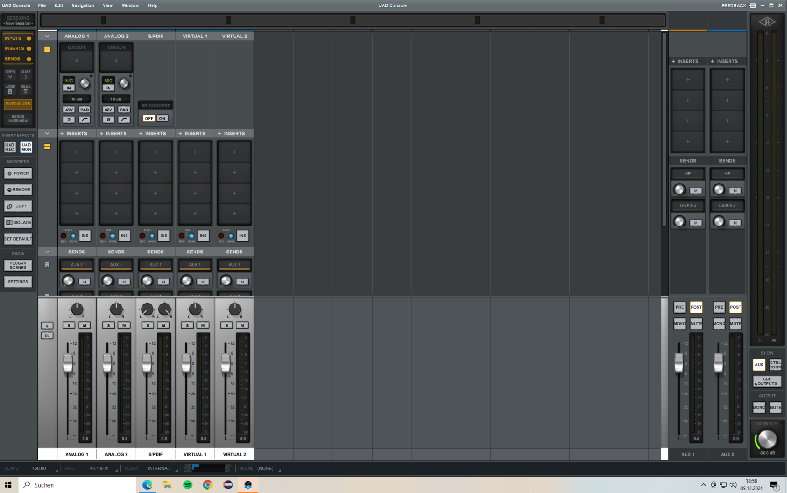The image size is (787, 493).
Task: Click the Monitor level knob
Action: (x=767, y=440)
